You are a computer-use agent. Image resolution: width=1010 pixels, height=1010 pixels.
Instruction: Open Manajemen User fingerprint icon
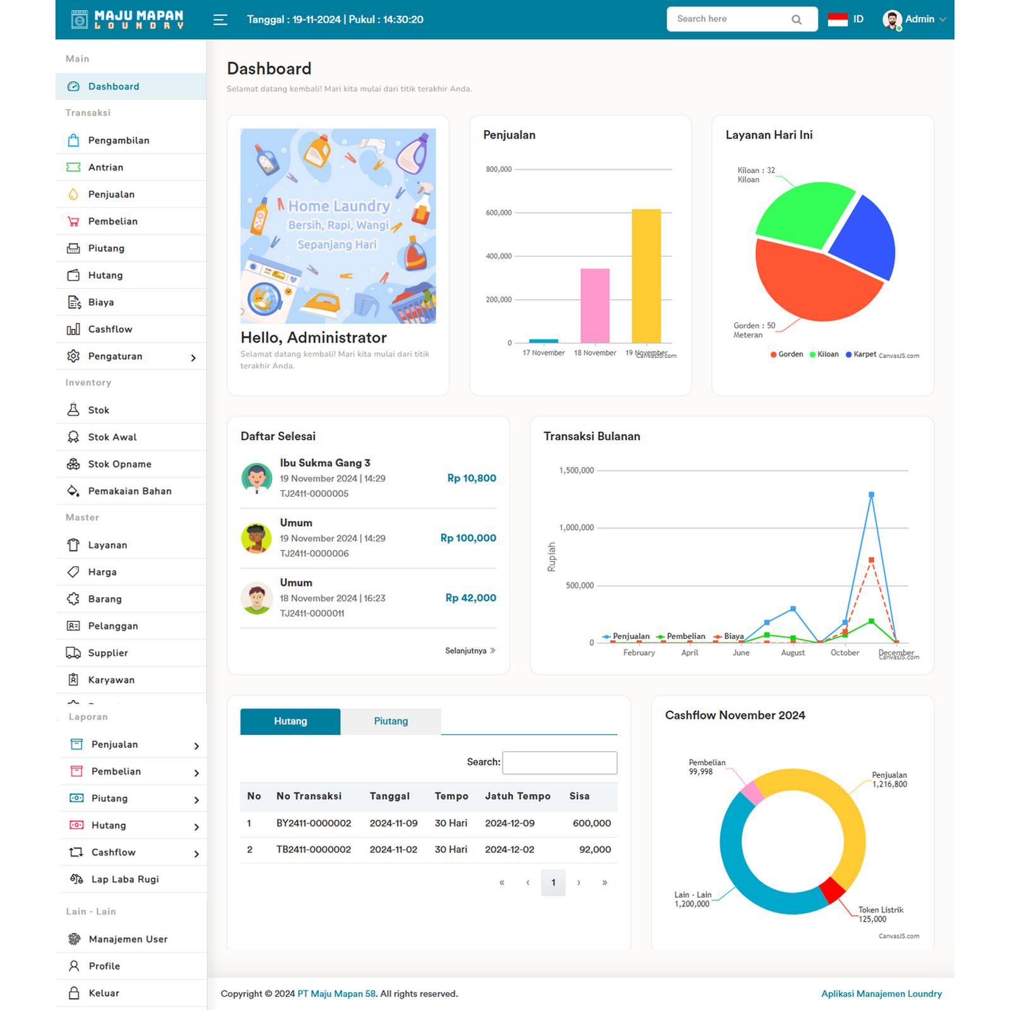(x=74, y=939)
